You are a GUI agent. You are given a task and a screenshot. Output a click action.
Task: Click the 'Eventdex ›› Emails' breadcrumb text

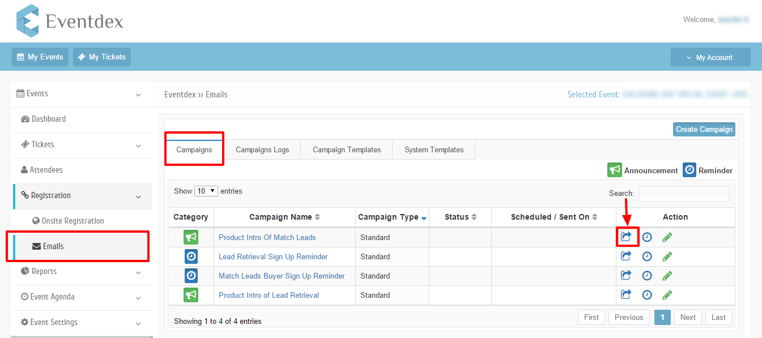pyautogui.click(x=196, y=95)
